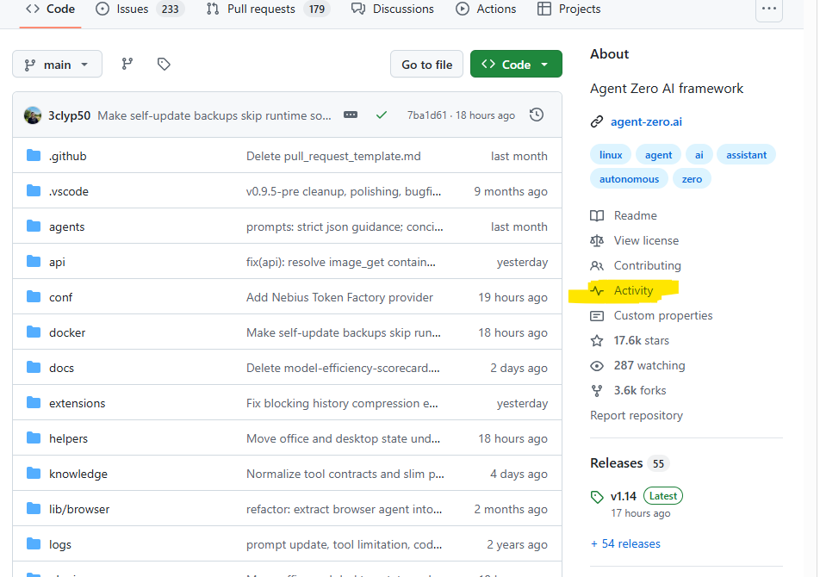Select the linux topic tag
Viewport: 820px width, 577px height.
click(x=611, y=155)
